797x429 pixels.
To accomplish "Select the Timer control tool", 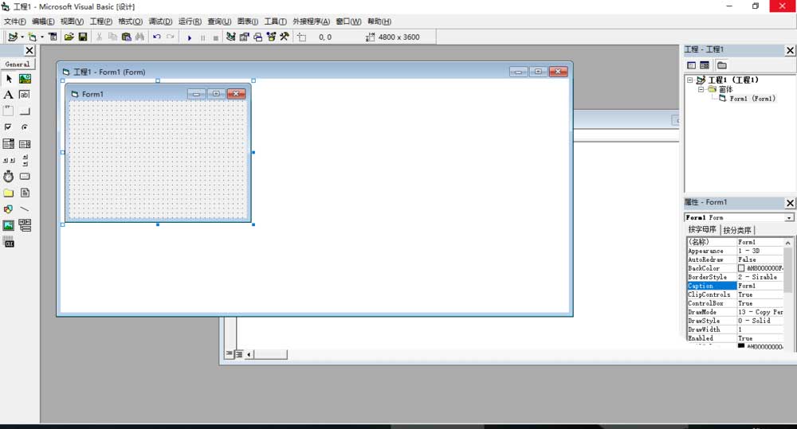I will pos(9,176).
